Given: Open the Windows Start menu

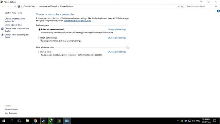Looking at the screenshot, I should coord(4,121).
